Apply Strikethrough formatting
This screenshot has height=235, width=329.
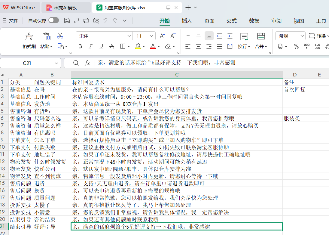pyautogui.click(x=112, y=46)
